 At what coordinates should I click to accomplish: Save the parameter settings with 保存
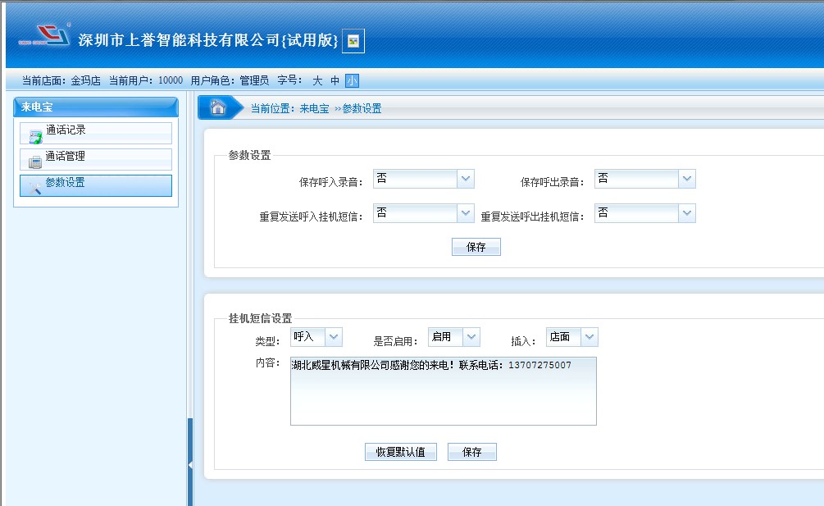[476, 247]
